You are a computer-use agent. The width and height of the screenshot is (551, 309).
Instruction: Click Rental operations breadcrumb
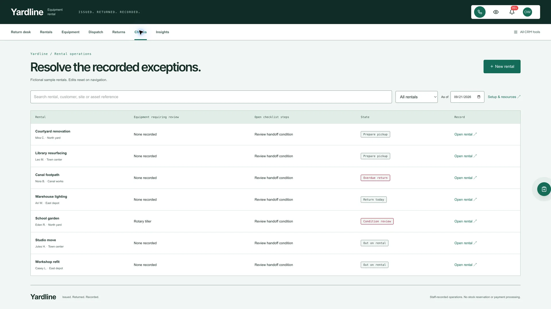point(73,54)
